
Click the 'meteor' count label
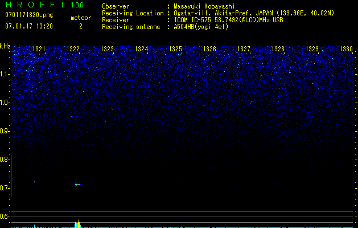(81, 18)
